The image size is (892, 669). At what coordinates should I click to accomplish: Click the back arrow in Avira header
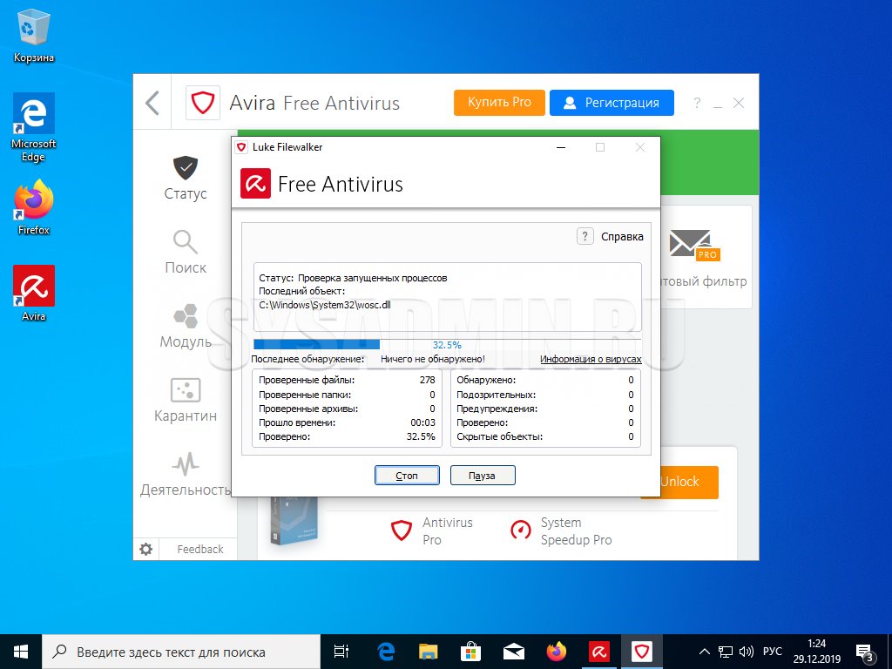(152, 103)
